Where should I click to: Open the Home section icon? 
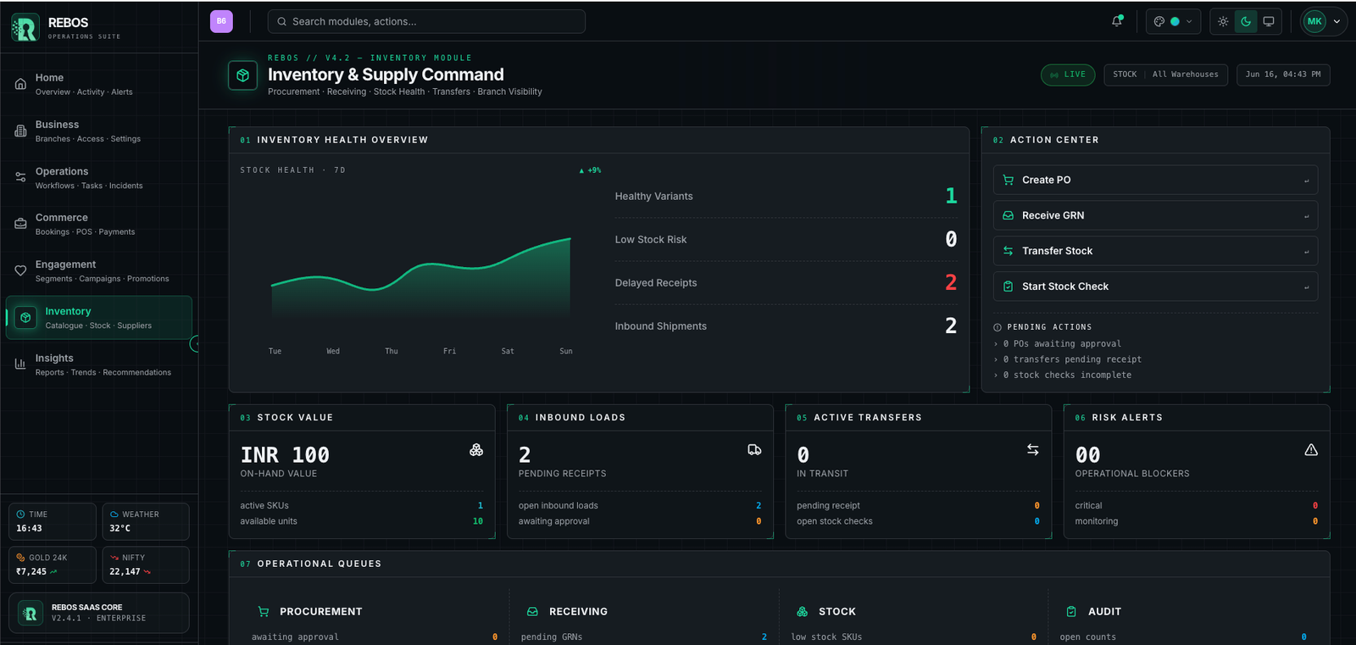tap(20, 84)
